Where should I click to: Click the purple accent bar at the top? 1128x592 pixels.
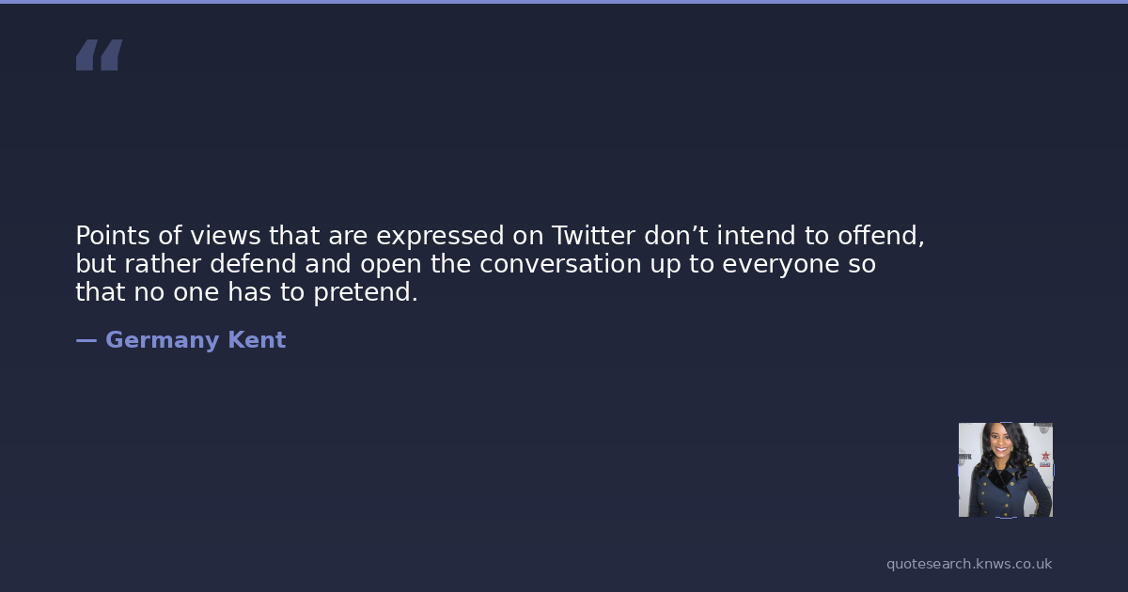pyautogui.click(x=564, y=2)
